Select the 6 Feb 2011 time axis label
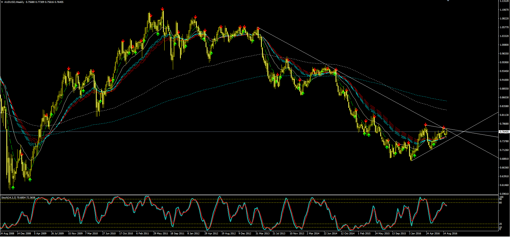Viewport: 510px width, 237px height. 143,234
